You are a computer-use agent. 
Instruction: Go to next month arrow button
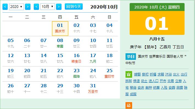point(59,7)
